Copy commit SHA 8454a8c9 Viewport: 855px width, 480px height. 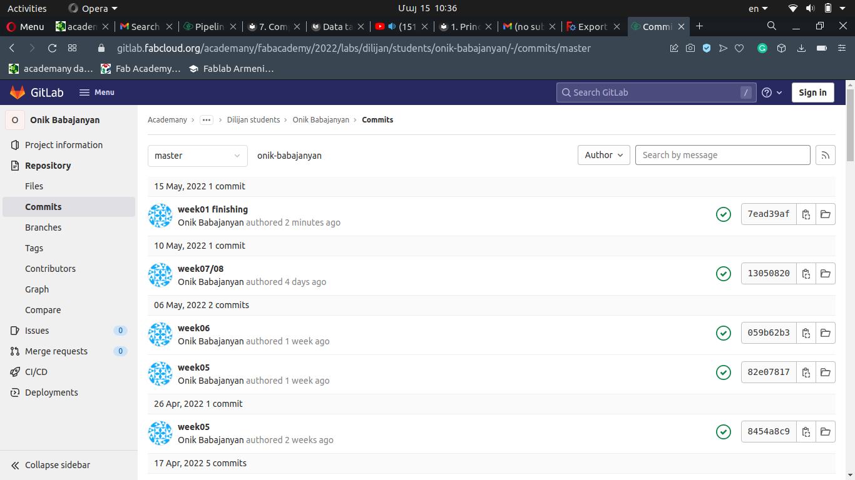point(806,432)
